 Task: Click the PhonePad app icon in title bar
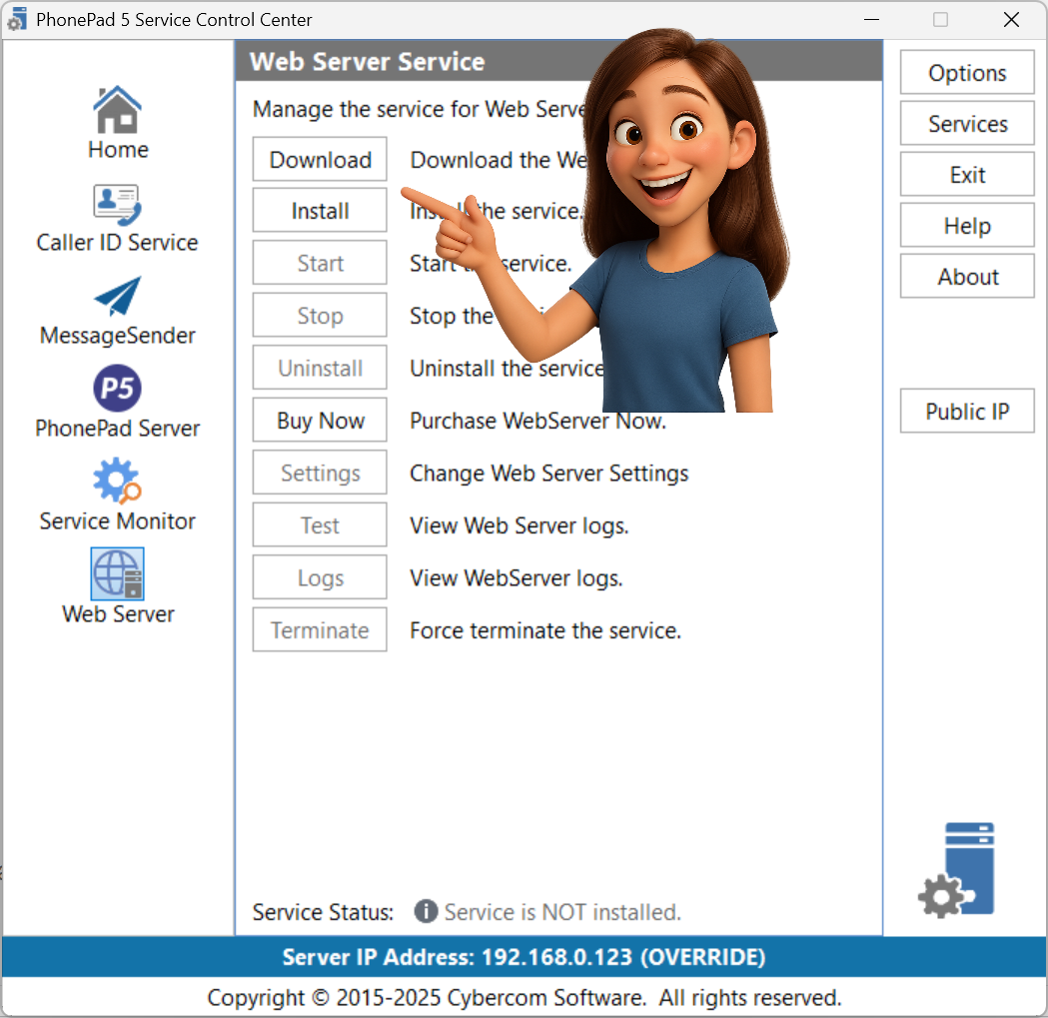(x=17, y=19)
